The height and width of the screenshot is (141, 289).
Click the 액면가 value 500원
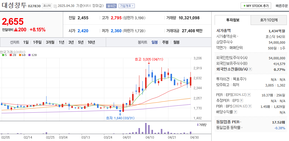(x=272, y=48)
